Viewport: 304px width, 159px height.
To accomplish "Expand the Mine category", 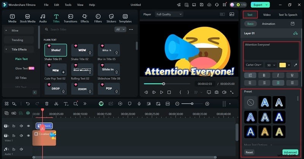I will 6,30.
